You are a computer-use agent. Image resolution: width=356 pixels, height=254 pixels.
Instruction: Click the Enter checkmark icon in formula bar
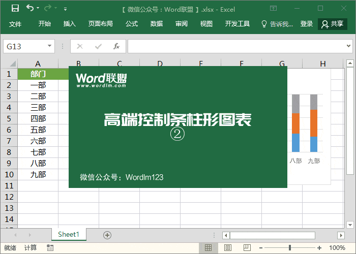coord(98,46)
